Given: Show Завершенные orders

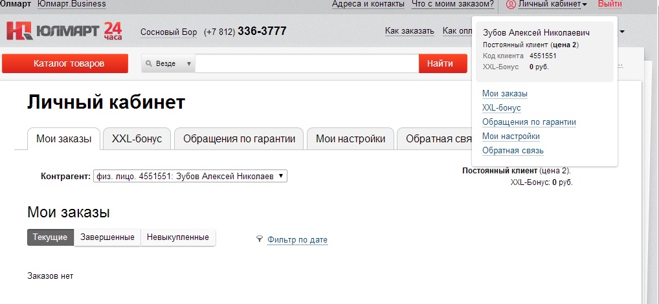Looking at the screenshot, I should click(x=107, y=237).
